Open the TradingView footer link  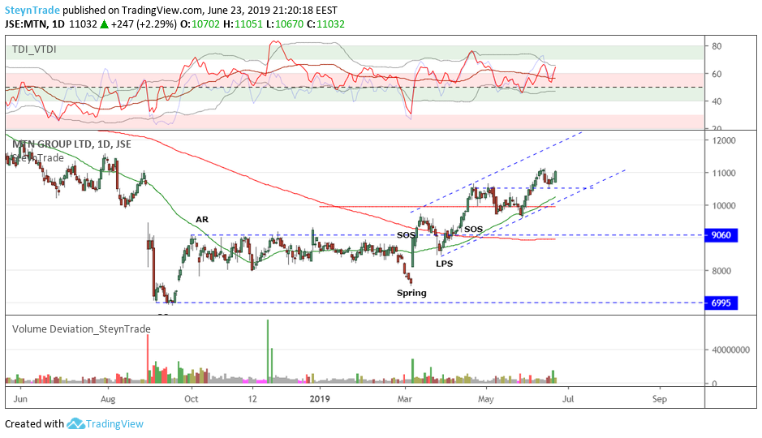pos(114,424)
